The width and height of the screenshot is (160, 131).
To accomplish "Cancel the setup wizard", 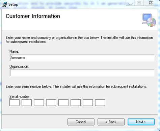I will (81, 122).
